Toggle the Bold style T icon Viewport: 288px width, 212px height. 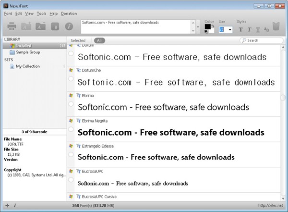pos(240,30)
